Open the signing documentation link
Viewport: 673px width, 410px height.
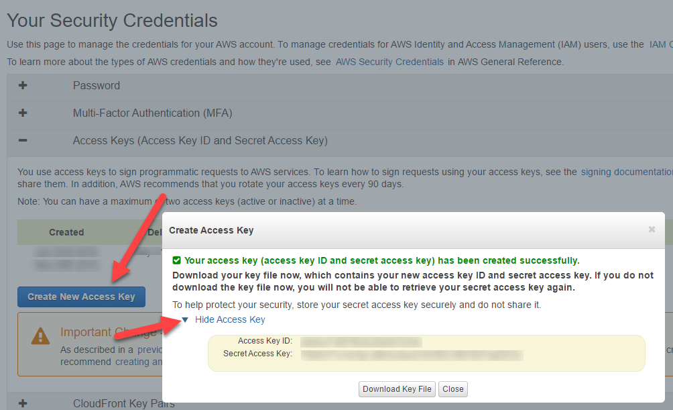(627, 172)
